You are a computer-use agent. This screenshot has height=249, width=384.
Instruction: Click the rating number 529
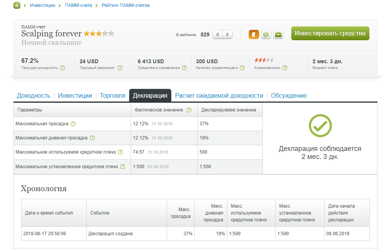pyautogui.click(x=205, y=34)
